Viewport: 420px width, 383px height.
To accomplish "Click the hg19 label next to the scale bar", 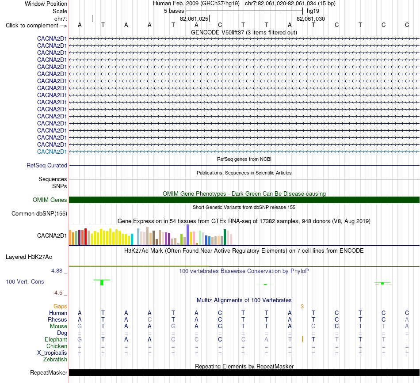I will [313, 11].
